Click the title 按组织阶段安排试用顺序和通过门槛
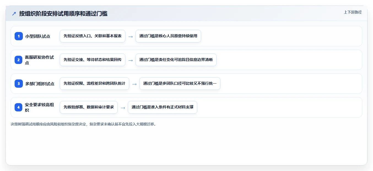Viewport: 373px width, 171px height. (x=63, y=14)
